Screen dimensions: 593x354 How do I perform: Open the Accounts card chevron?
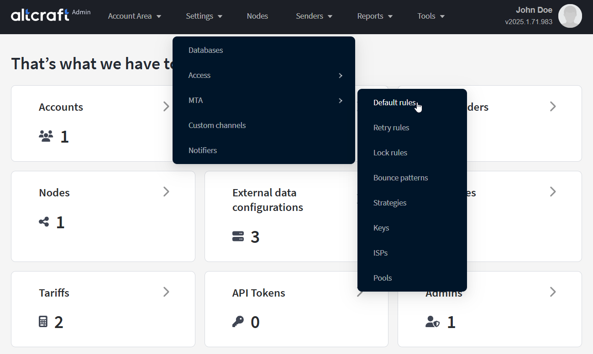[x=166, y=107]
